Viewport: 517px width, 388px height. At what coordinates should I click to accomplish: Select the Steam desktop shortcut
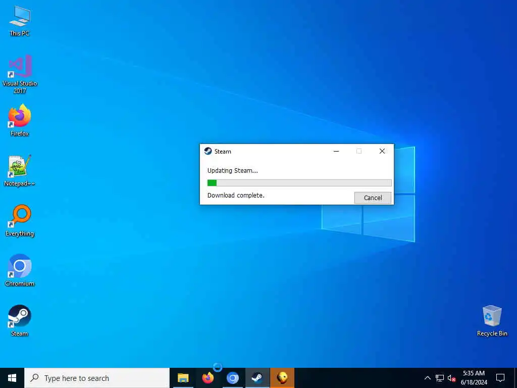coord(20,320)
